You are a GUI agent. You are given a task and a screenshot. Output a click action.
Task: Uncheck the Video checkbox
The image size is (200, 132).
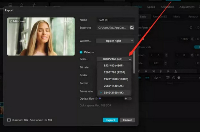coord(81,52)
